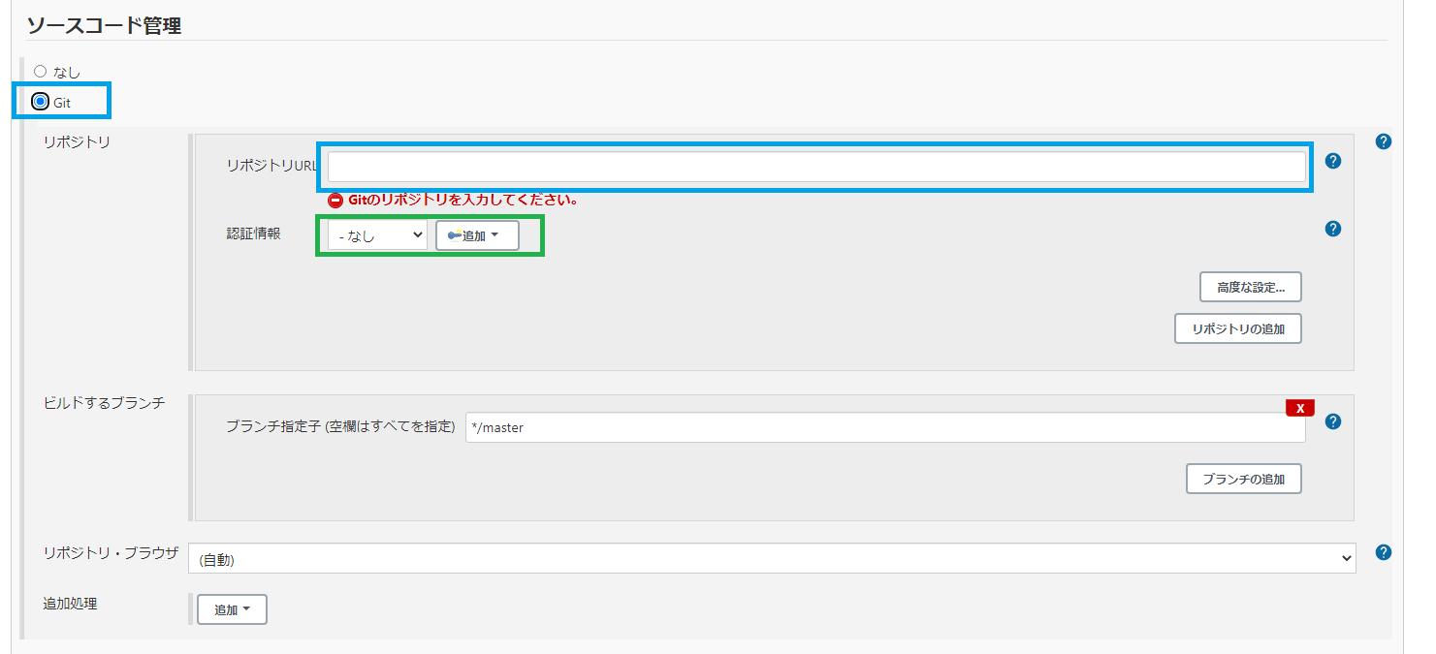Select the なし radio button

coord(41,71)
